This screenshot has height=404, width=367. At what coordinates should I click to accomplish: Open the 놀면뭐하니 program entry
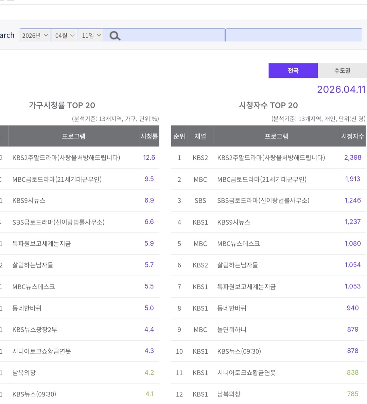[232, 330]
